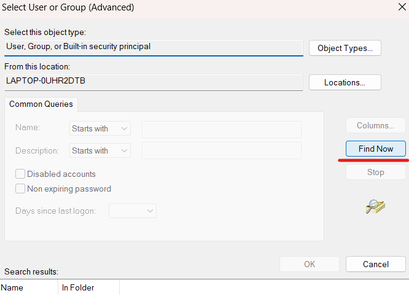The image size is (409, 304).
Task: Click the Name query text field
Action: point(222,130)
